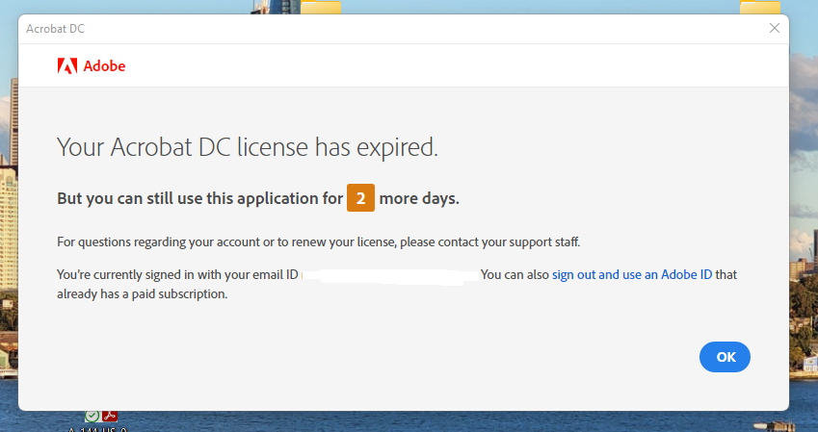Screen dimensions: 818x432
Task: Close the Acrobat DC dialog
Action: (775, 28)
